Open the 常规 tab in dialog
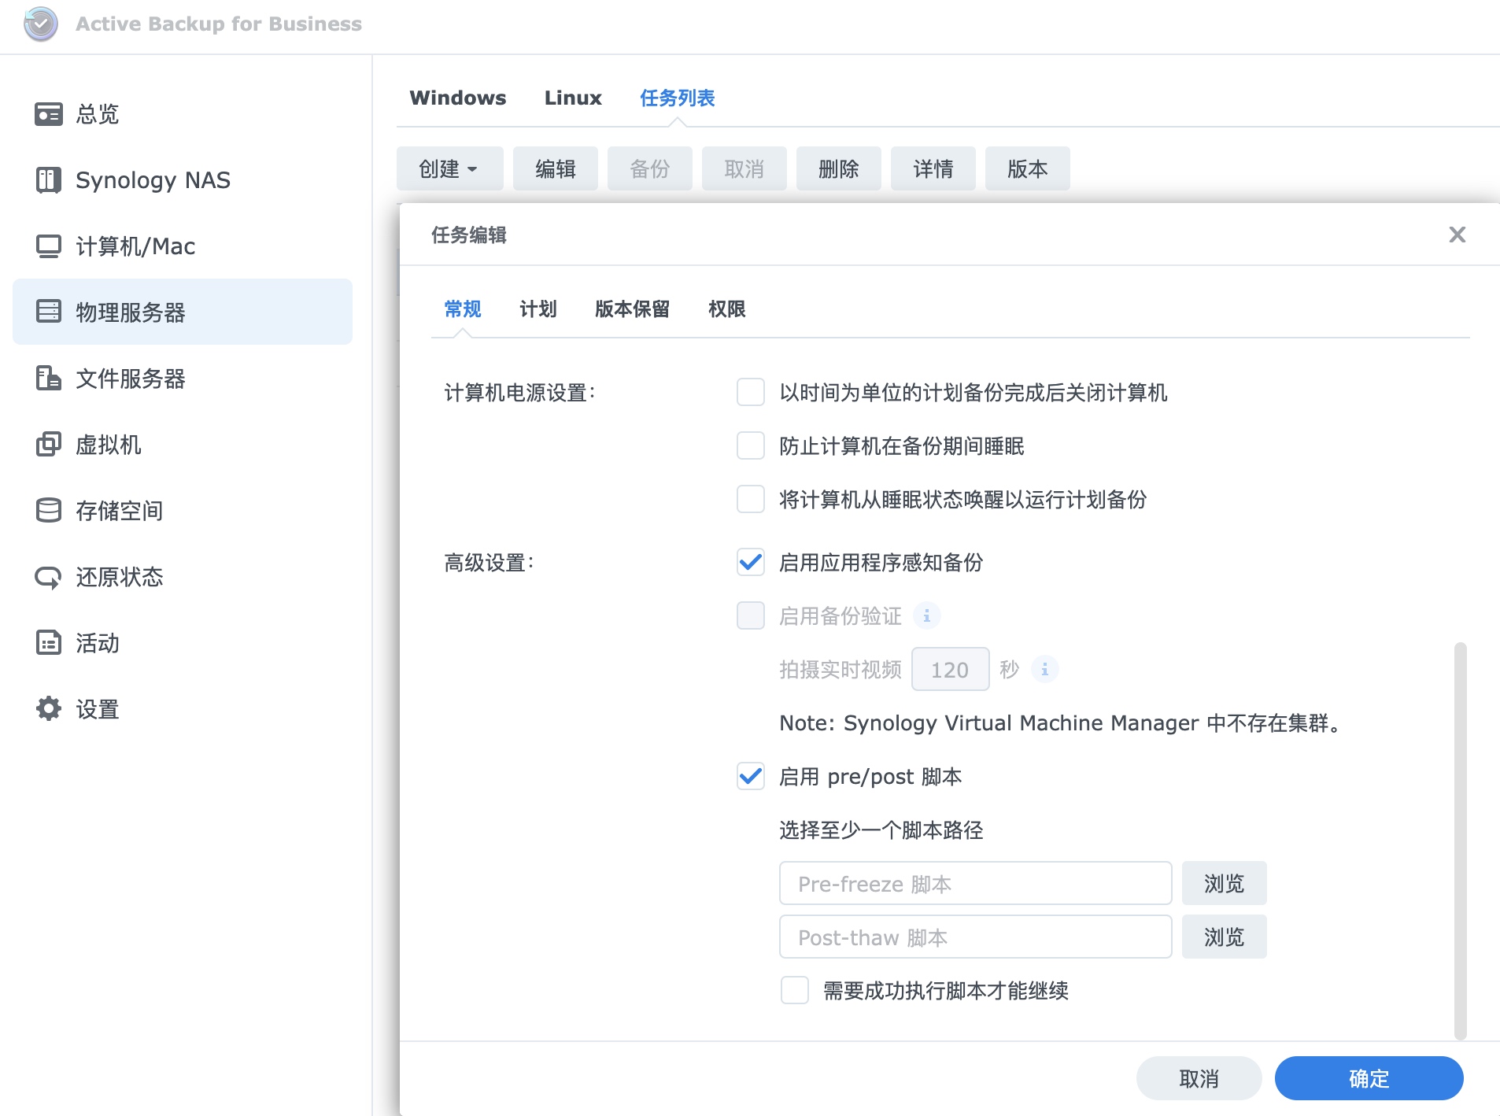1500x1116 pixels. [463, 309]
